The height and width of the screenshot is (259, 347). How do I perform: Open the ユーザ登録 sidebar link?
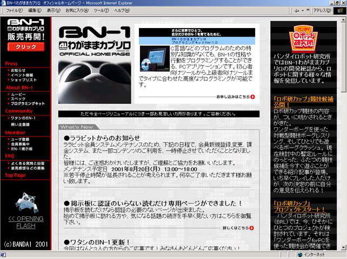(x=20, y=139)
